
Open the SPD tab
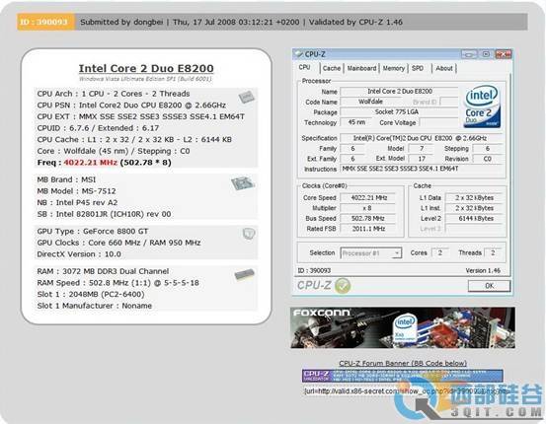pos(418,68)
